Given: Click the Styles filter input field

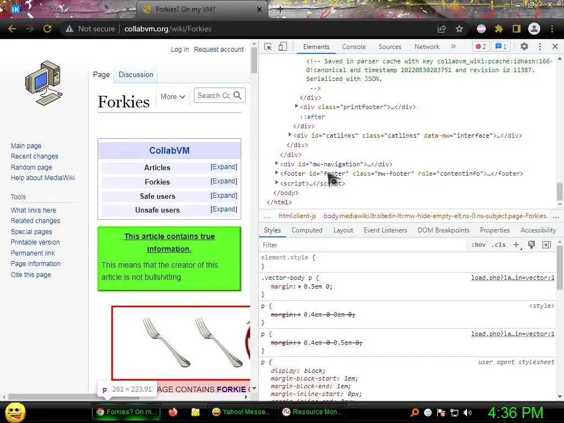Looking at the screenshot, I should click(362, 245).
